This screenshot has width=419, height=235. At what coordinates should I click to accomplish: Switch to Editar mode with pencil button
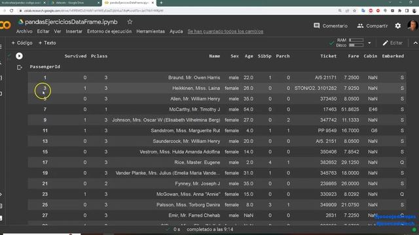[393, 43]
